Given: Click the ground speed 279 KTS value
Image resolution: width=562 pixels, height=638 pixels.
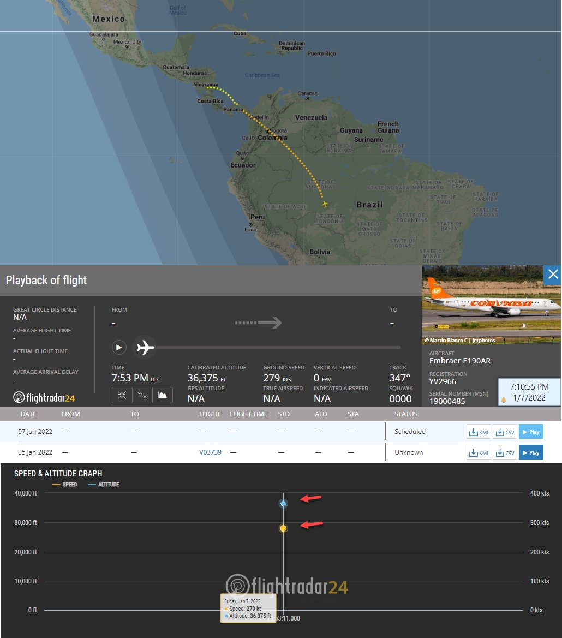Looking at the screenshot, I should 277,378.
